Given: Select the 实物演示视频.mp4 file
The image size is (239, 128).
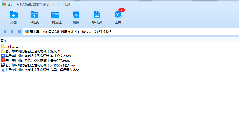Looking at the screenshot, I should pos(39,65).
